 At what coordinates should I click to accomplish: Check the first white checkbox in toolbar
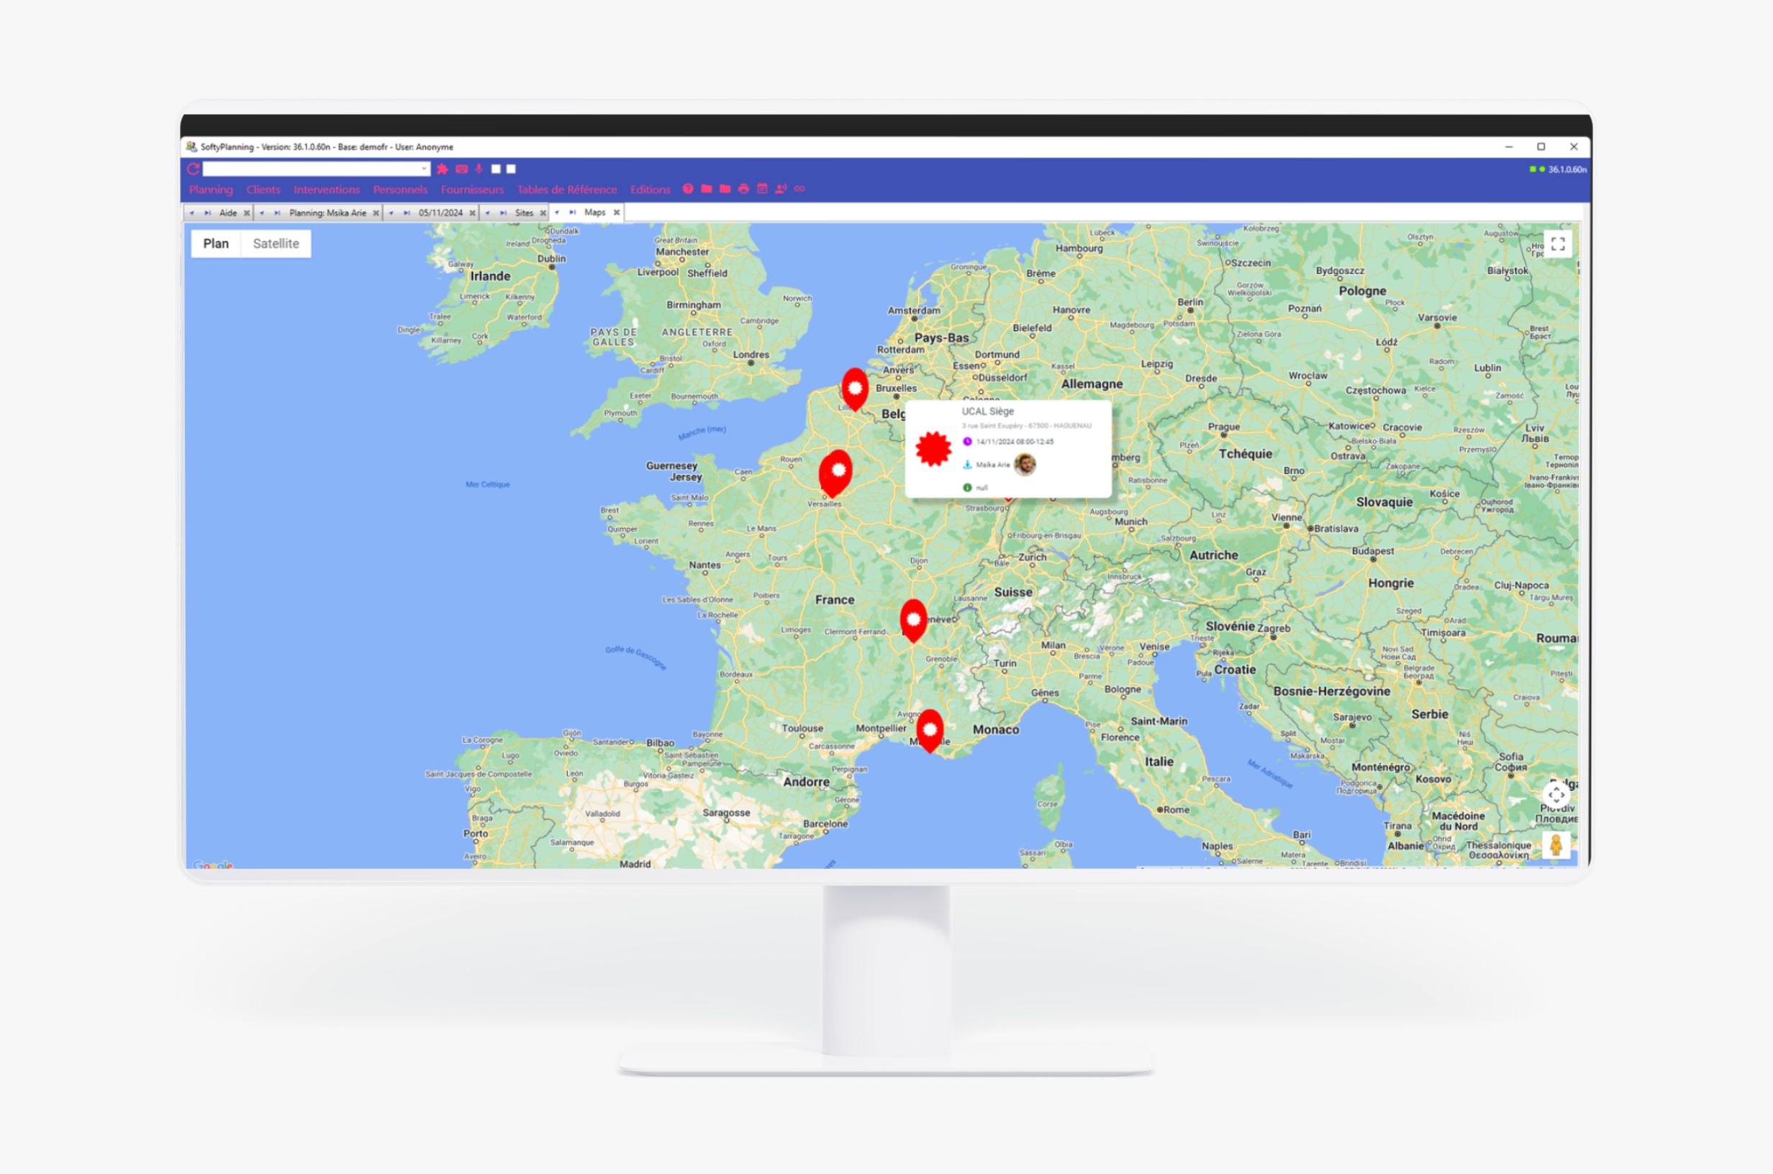point(496,169)
